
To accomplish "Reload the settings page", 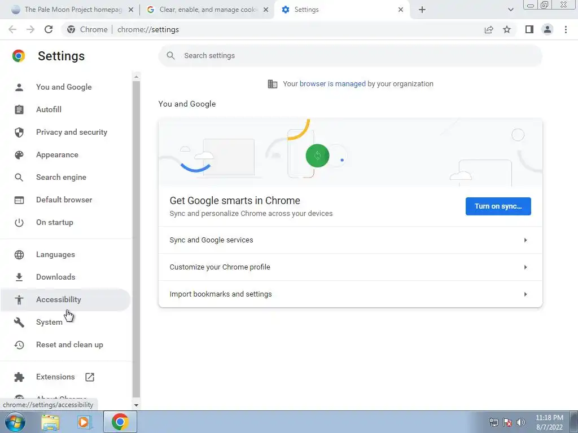I will (49, 29).
